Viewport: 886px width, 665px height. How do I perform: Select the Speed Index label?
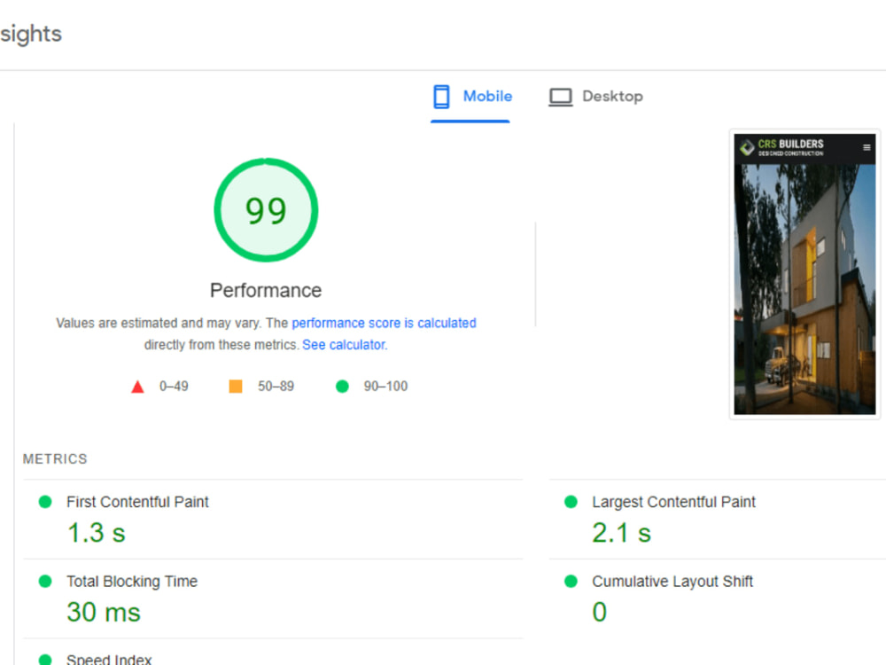point(109,659)
